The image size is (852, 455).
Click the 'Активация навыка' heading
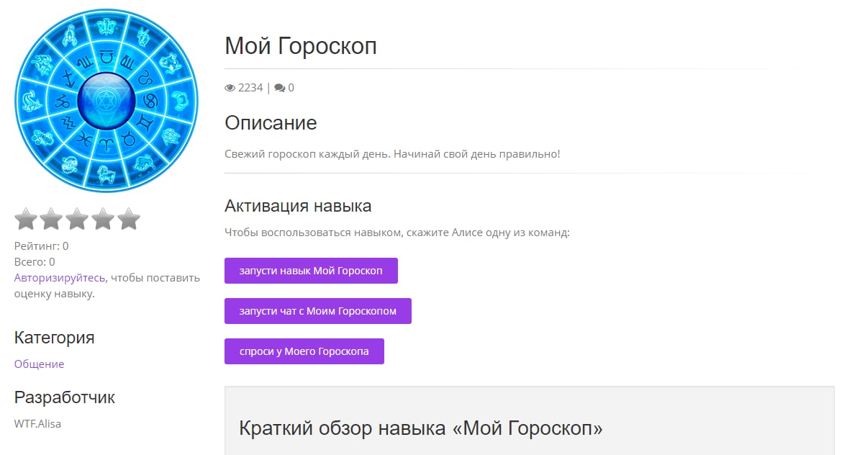click(298, 206)
